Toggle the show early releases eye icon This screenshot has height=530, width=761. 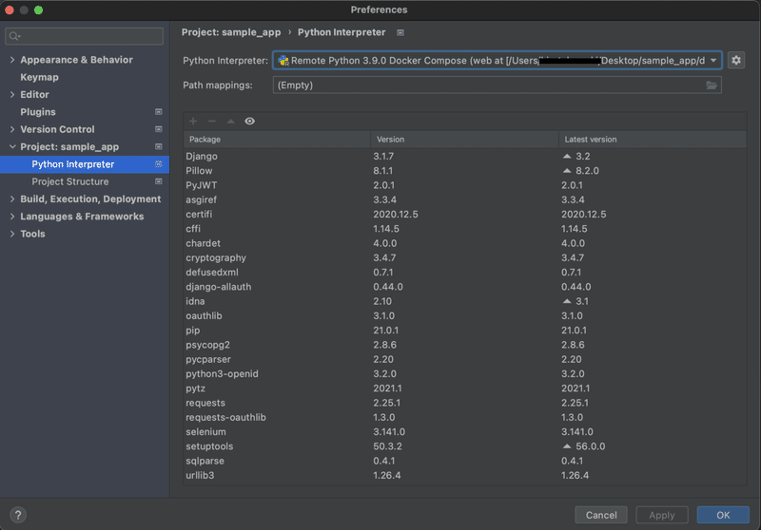[x=249, y=122]
